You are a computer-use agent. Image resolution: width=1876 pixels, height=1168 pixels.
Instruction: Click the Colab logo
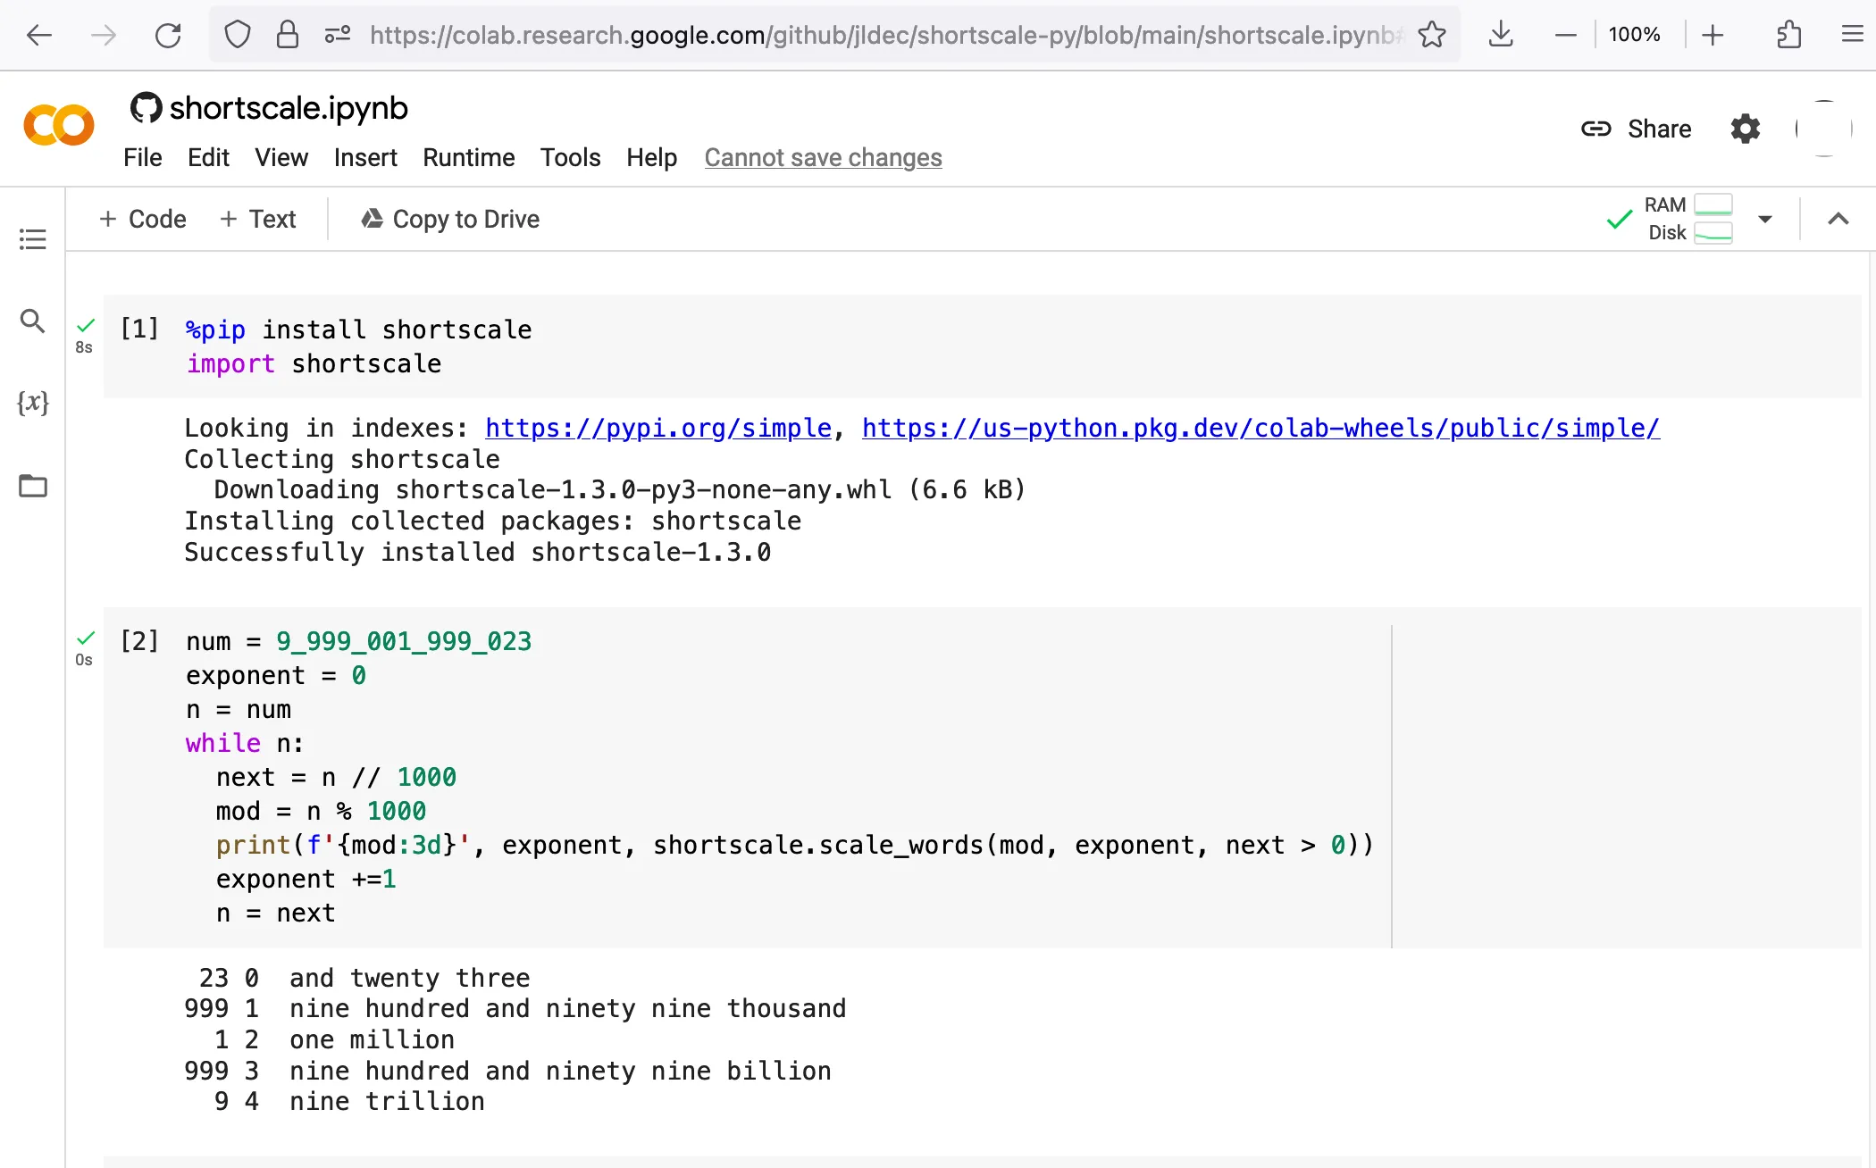pyautogui.click(x=58, y=125)
